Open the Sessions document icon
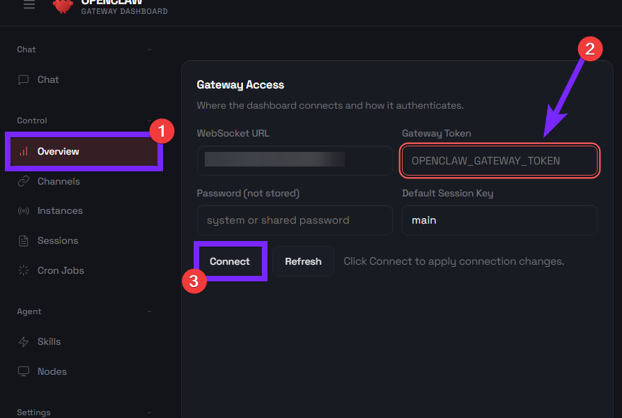 [x=24, y=241]
